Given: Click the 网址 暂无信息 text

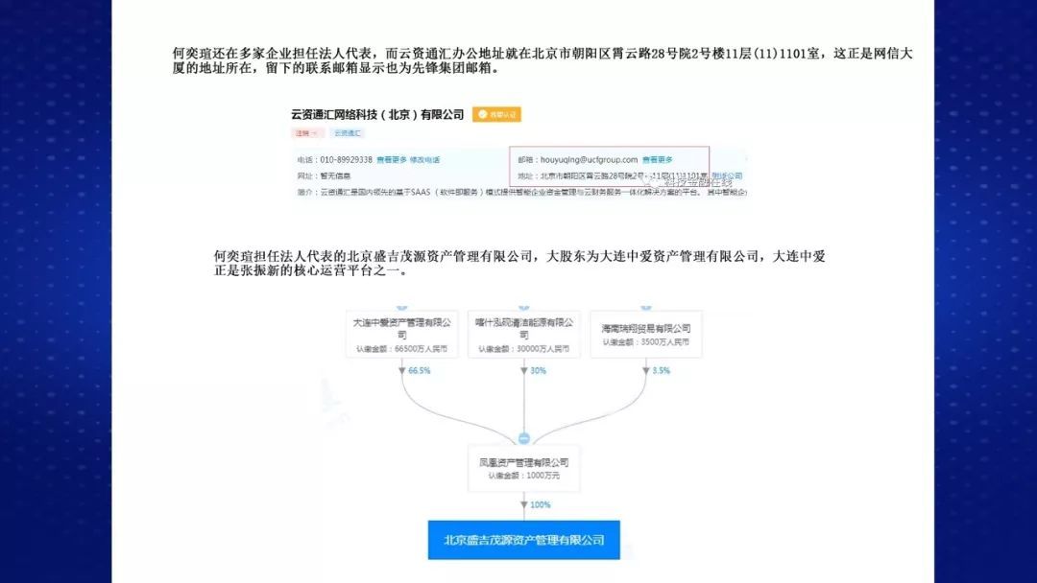Looking at the screenshot, I should coord(325,175).
